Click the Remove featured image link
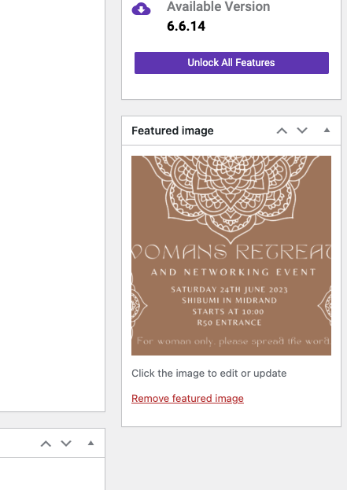The width and height of the screenshot is (347, 490). (187, 399)
